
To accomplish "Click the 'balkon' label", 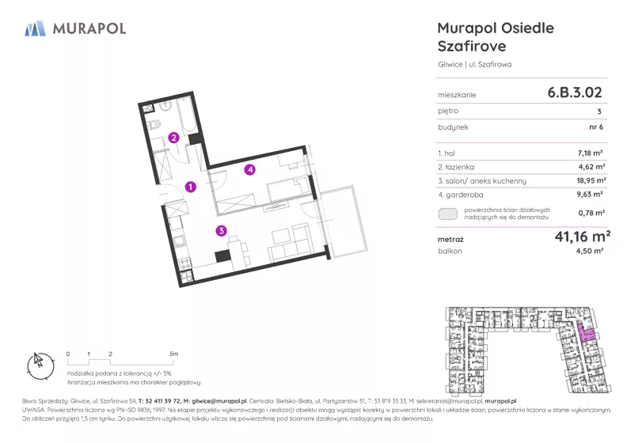I will coord(450,252).
